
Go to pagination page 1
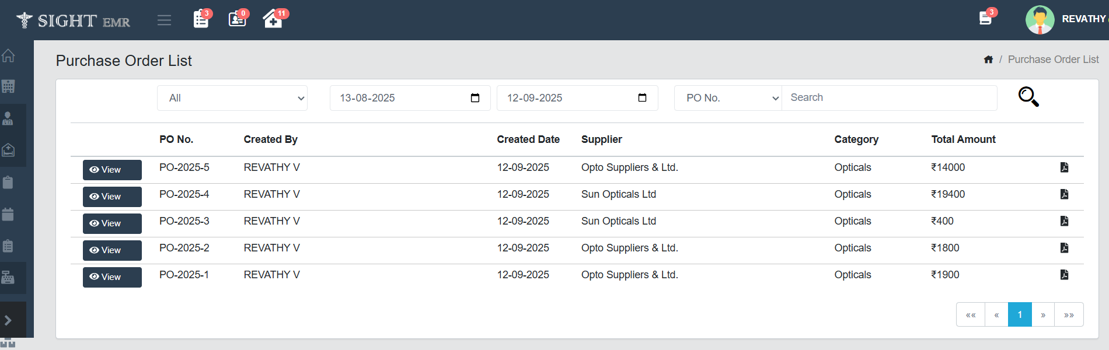pyautogui.click(x=1020, y=314)
